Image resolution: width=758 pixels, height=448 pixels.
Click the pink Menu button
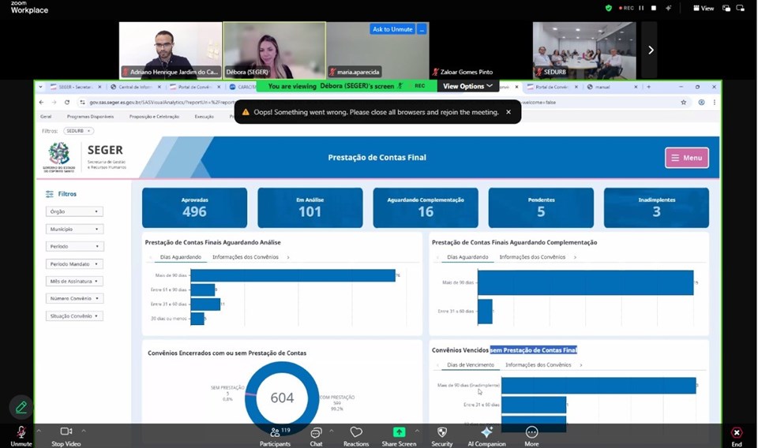click(686, 158)
